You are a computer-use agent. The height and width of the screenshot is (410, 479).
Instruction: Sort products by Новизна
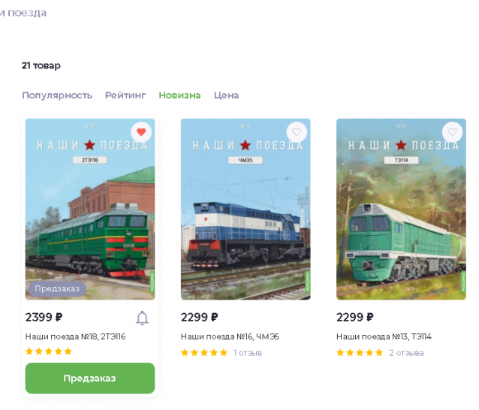click(x=179, y=95)
